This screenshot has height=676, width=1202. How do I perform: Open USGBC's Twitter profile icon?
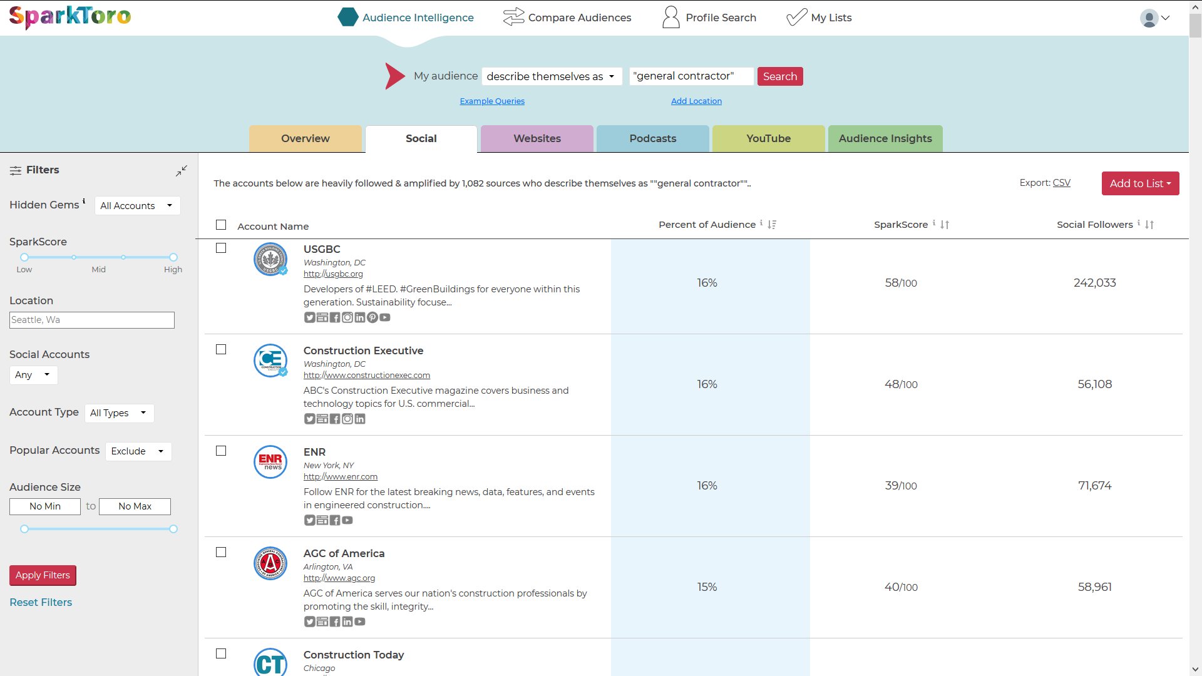pyautogui.click(x=309, y=317)
